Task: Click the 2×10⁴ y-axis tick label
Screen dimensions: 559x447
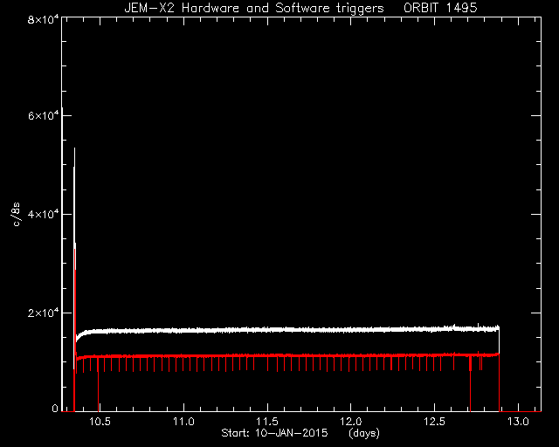Action: 43,313
